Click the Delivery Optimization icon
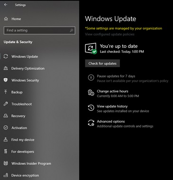173x180 pixels. point(6,68)
